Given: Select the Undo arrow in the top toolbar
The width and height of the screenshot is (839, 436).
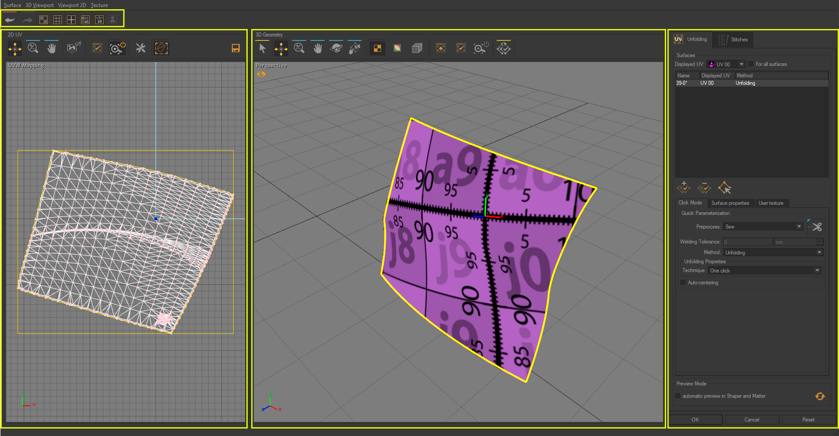Looking at the screenshot, I should pos(9,19).
